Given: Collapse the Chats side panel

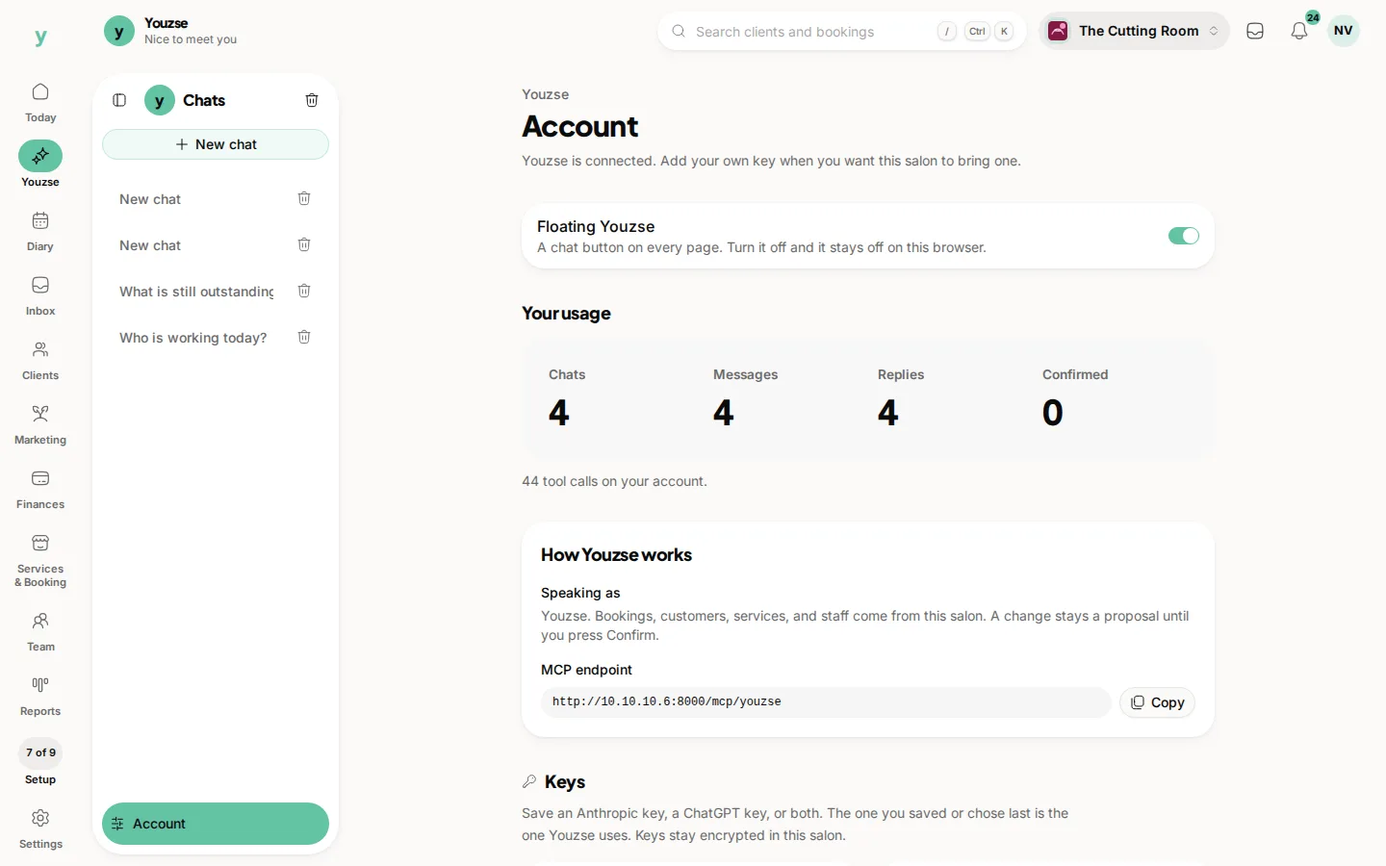Looking at the screenshot, I should pos(119,100).
